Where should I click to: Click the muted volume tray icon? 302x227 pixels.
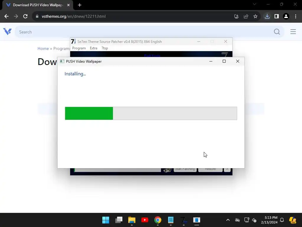pos(254,220)
